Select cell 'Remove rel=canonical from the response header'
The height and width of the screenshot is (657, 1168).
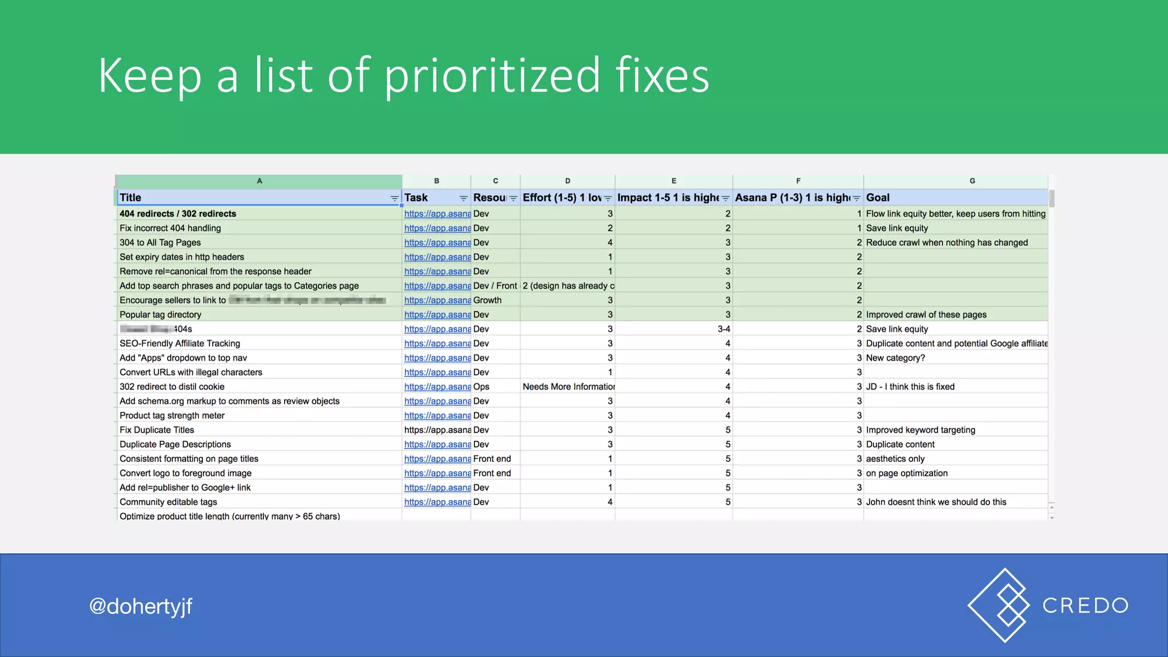(x=259, y=271)
